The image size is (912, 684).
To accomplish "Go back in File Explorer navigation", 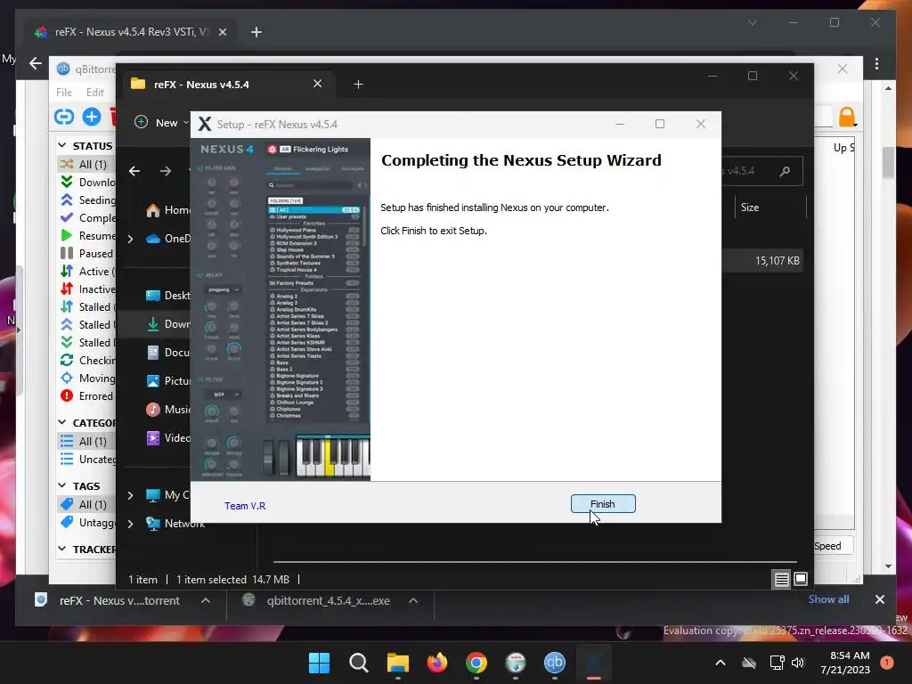I will 134,171.
